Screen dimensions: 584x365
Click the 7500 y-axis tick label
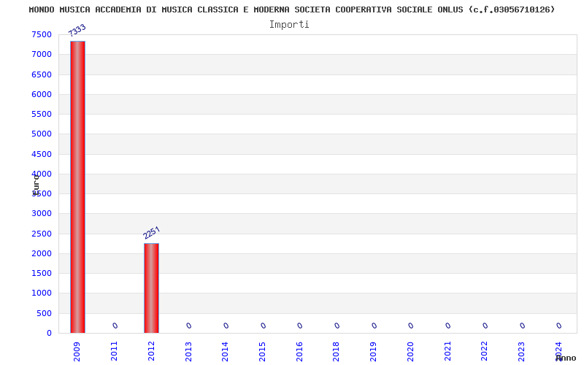coord(42,34)
